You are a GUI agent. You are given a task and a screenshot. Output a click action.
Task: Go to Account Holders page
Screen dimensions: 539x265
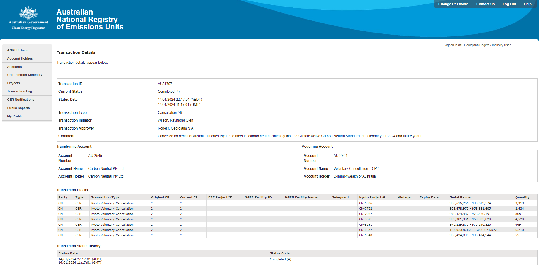point(20,58)
